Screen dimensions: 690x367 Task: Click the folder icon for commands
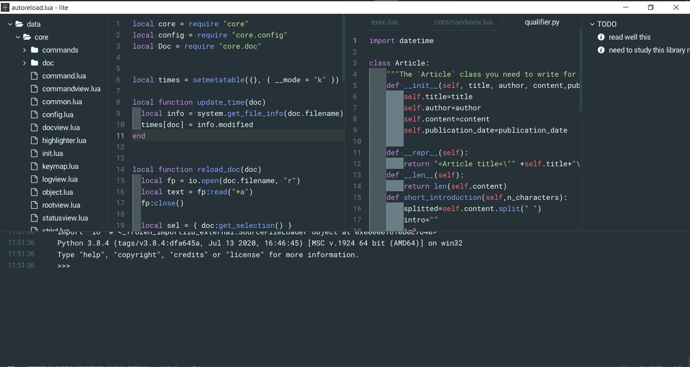34,50
